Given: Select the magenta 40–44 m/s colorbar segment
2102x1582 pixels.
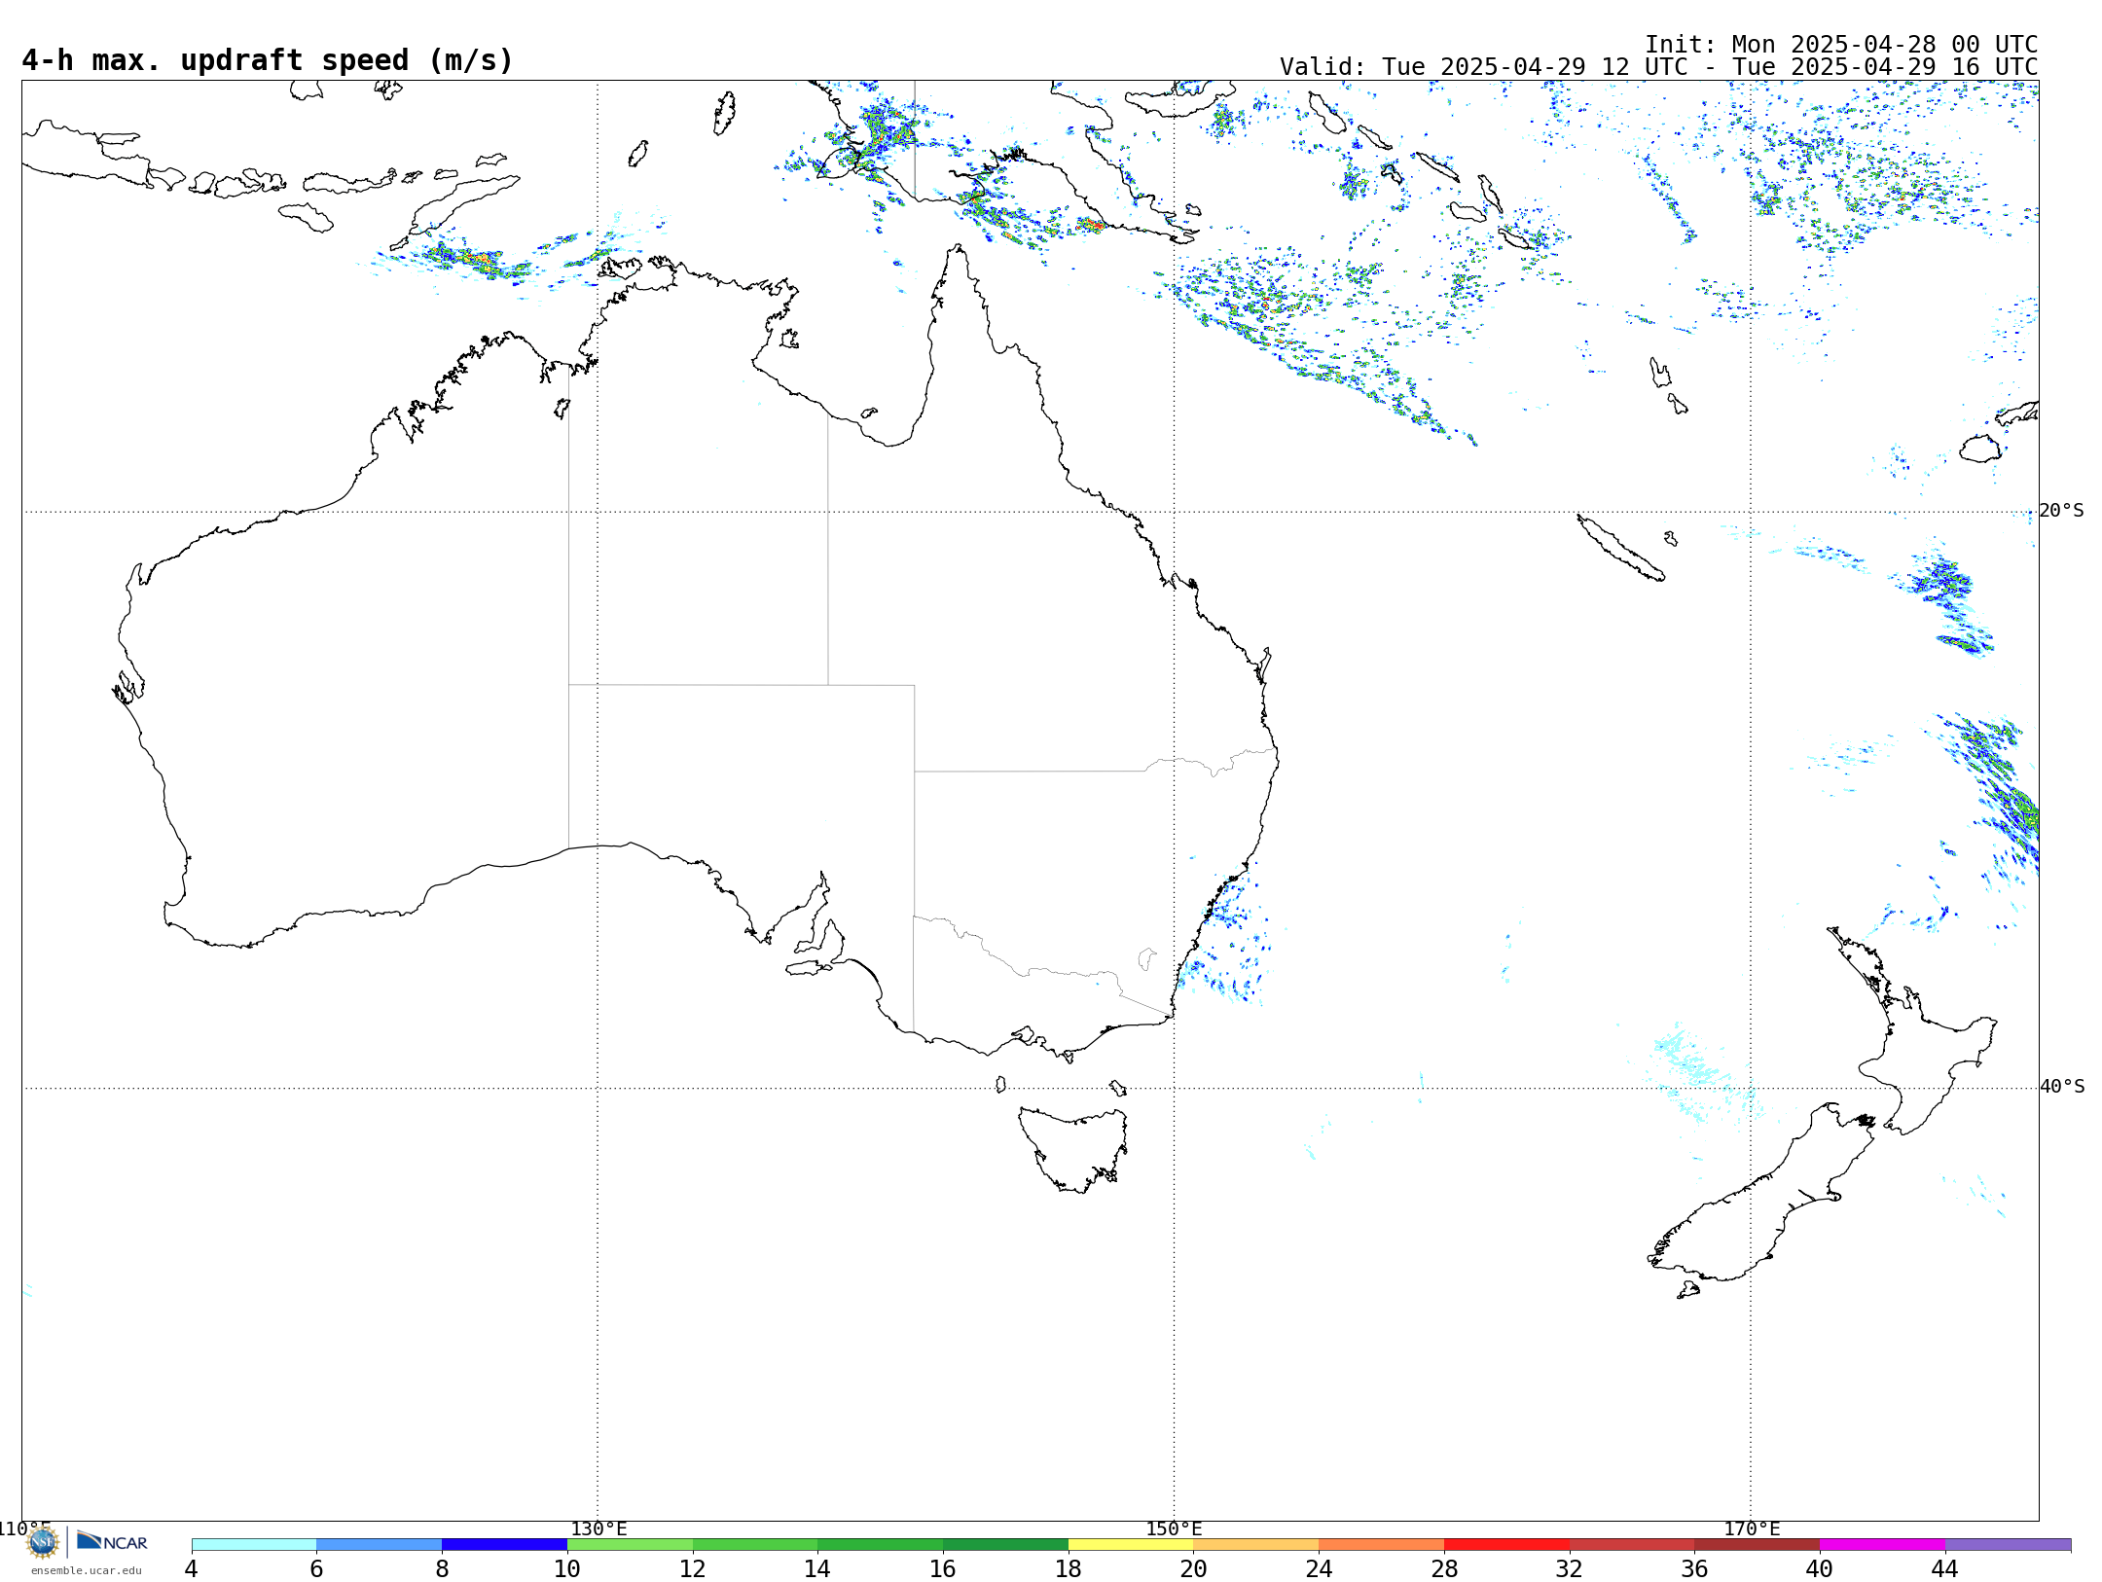Looking at the screenshot, I should click(1882, 1545).
